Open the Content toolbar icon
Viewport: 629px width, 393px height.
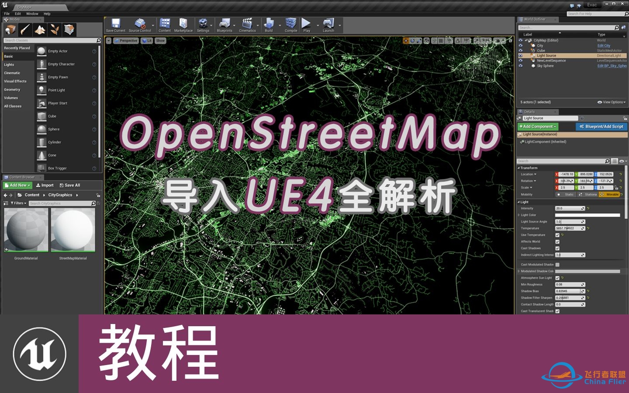pos(165,24)
